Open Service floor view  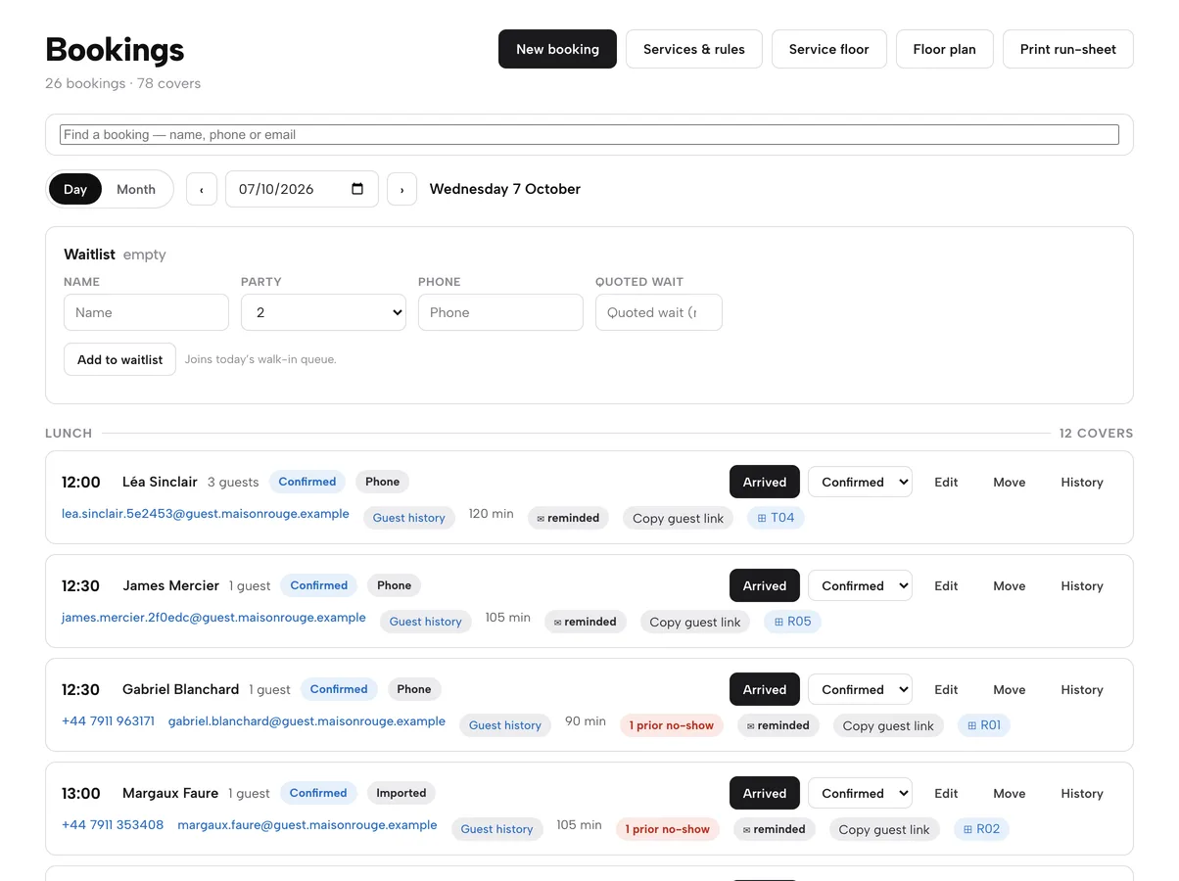(829, 49)
